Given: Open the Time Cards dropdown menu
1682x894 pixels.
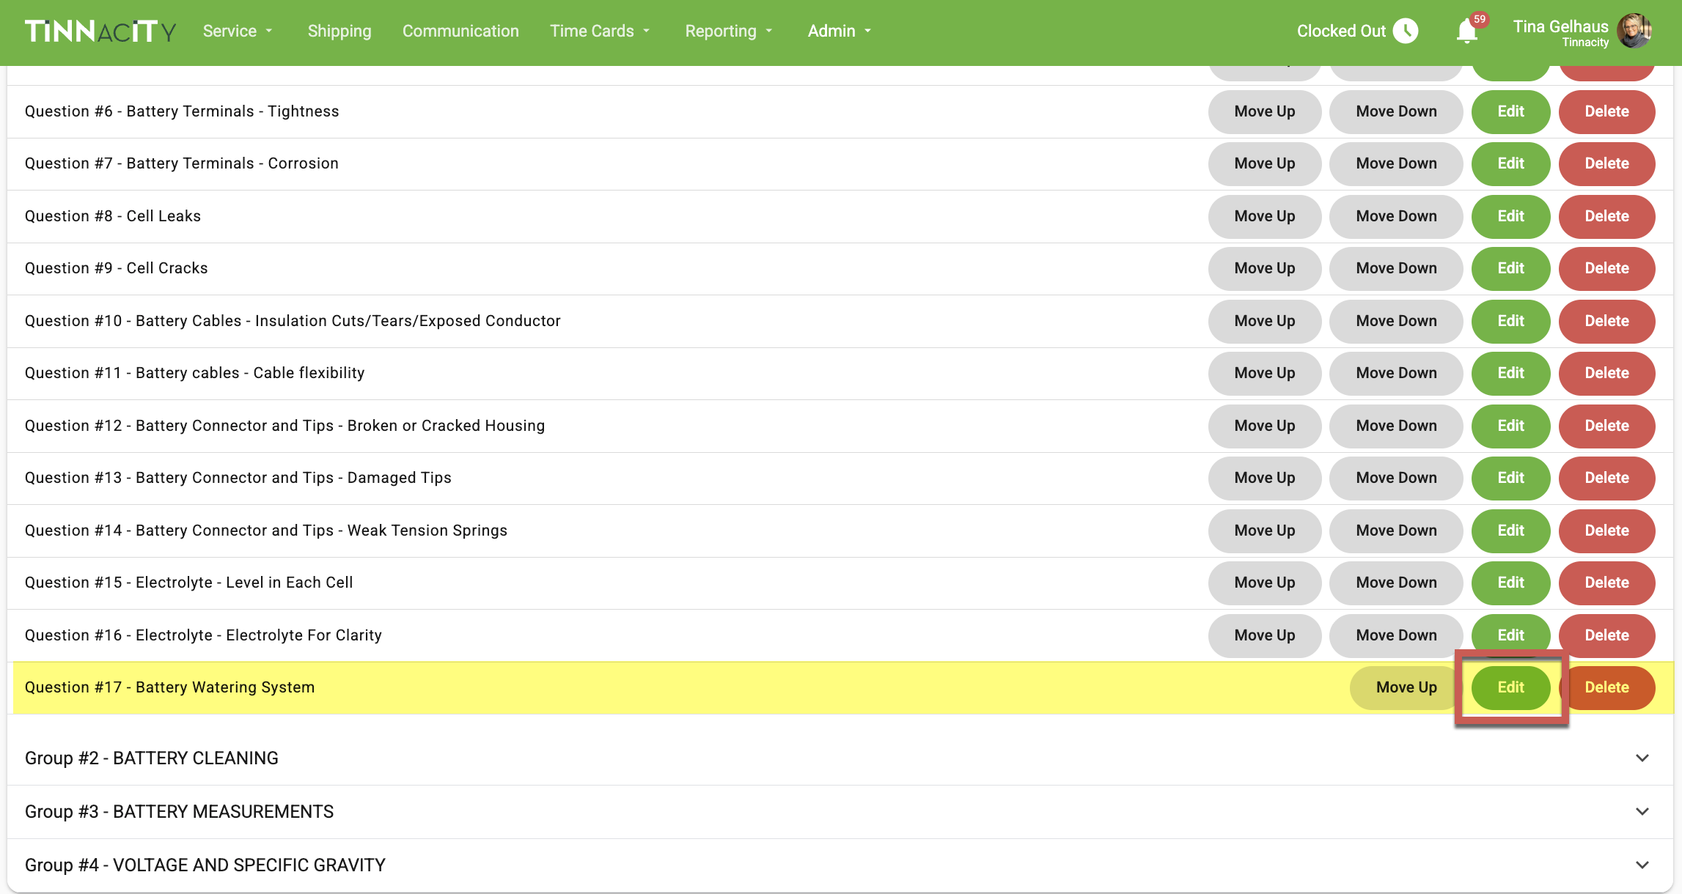Looking at the screenshot, I should [x=599, y=32].
